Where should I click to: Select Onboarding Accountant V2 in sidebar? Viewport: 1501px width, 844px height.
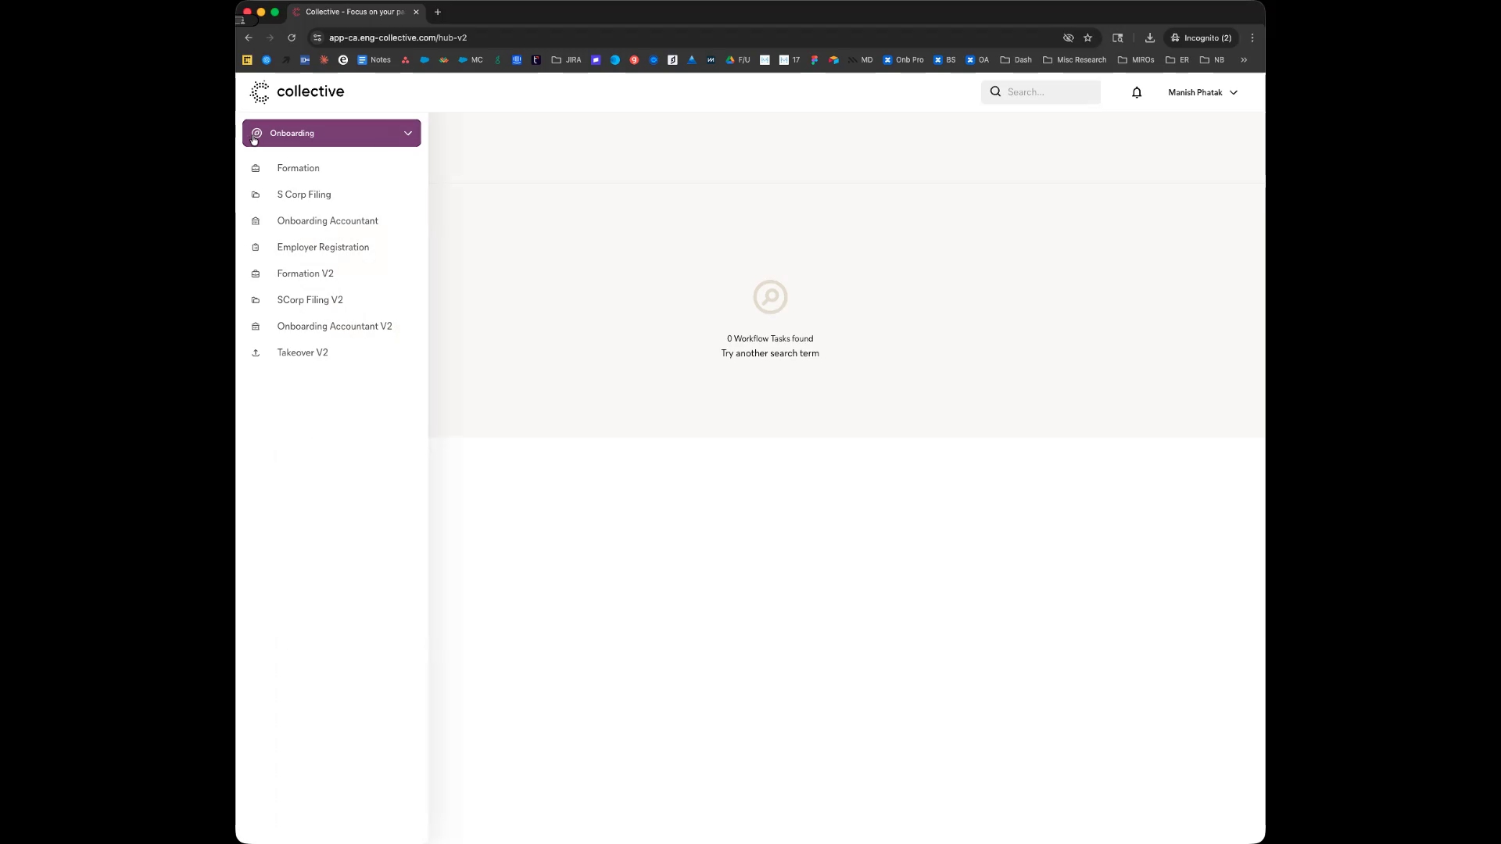coord(334,327)
